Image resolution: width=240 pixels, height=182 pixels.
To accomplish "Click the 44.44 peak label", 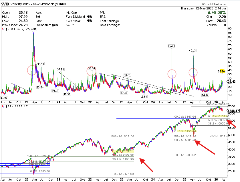I will (41, 64).
